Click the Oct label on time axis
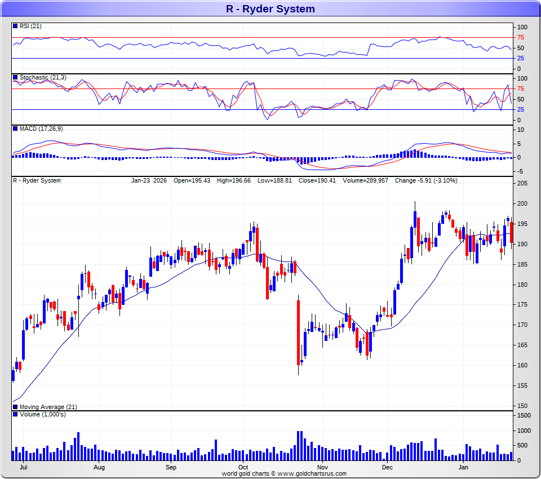 pyautogui.click(x=243, y=467)
